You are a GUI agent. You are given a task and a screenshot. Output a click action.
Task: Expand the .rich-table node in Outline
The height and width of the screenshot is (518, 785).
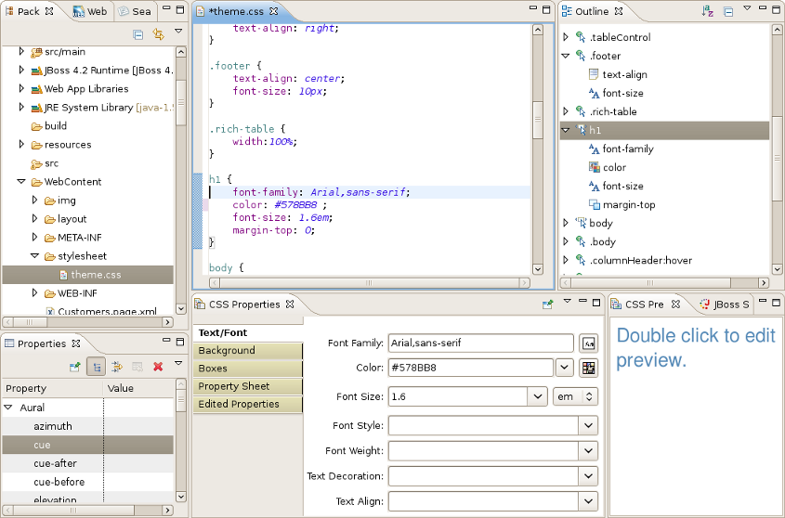tap(567, 111)
